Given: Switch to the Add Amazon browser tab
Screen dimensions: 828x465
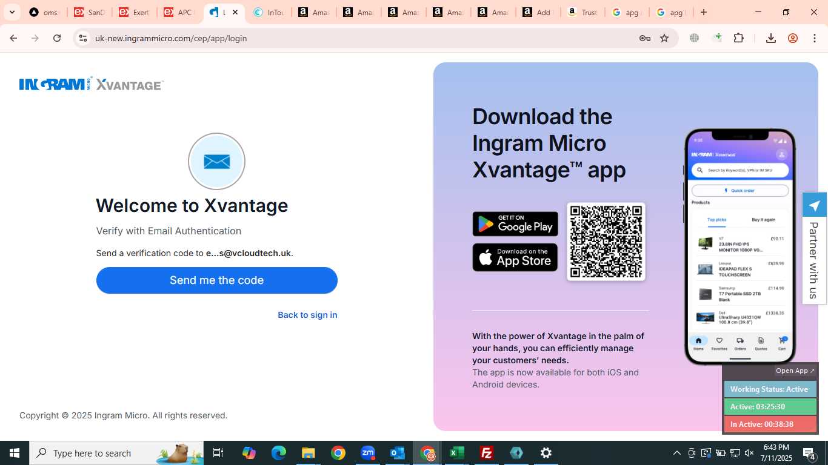Looking at the screenshot, I should [538, 12].
